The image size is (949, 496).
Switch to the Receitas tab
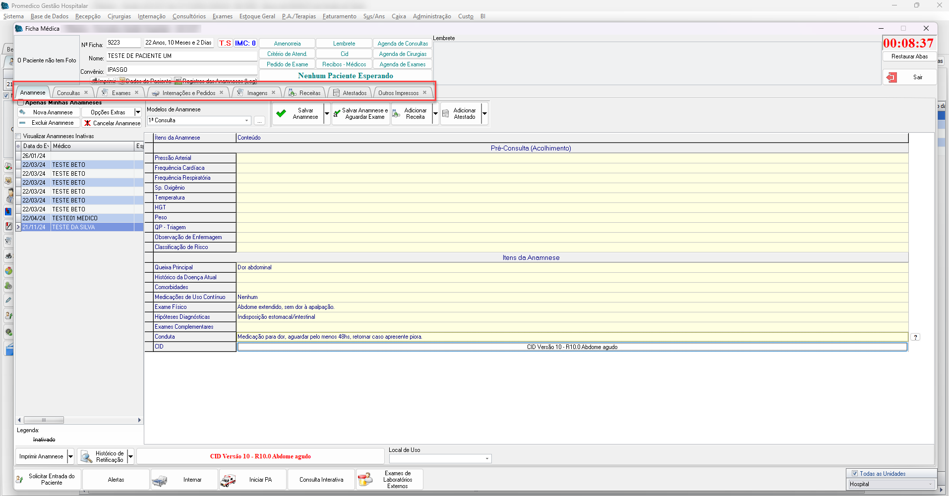(309, 93)
